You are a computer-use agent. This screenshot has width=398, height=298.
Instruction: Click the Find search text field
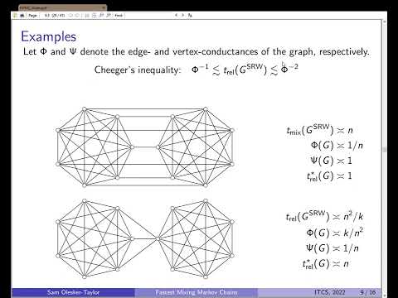(148, 16)
